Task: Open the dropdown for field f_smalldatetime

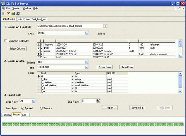Action: pyautogui.click(x=72, y=85)
